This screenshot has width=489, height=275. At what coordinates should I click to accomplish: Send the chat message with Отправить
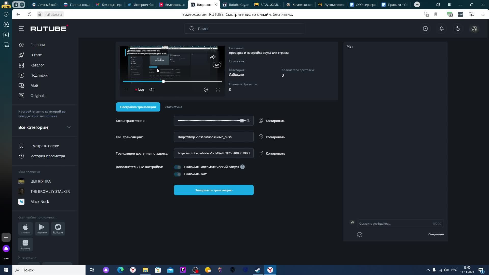pos(436,234)
